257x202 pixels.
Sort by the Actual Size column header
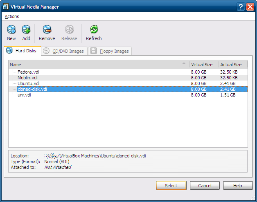233,65
